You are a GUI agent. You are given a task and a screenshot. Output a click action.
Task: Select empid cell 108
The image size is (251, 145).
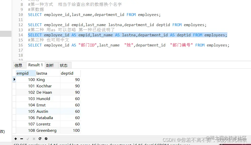[26, 131]
